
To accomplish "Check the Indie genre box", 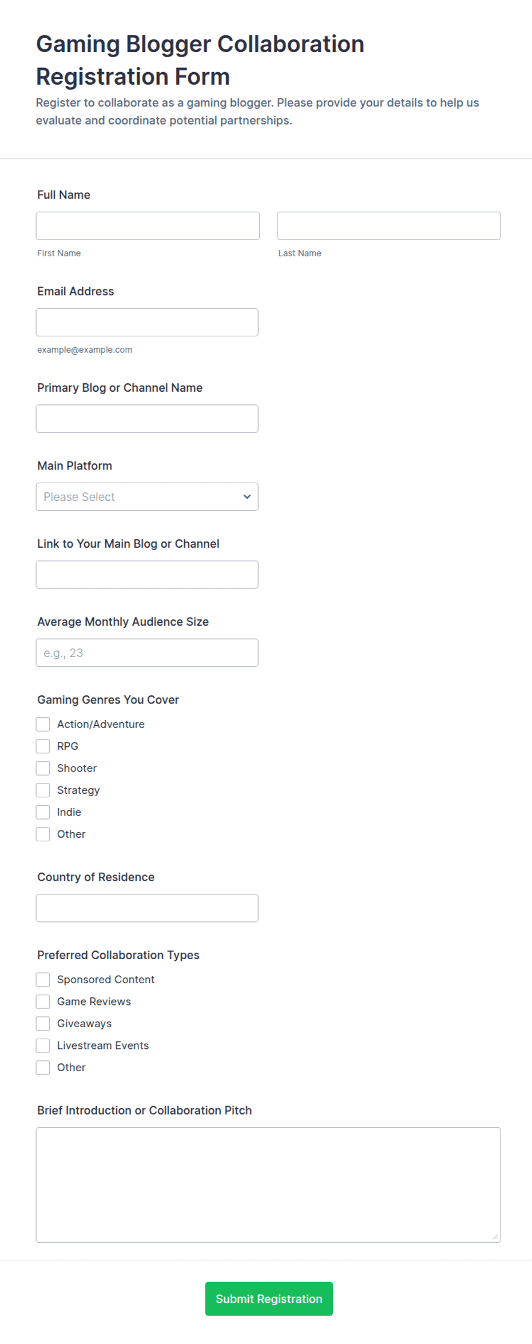I will point(43,812).
